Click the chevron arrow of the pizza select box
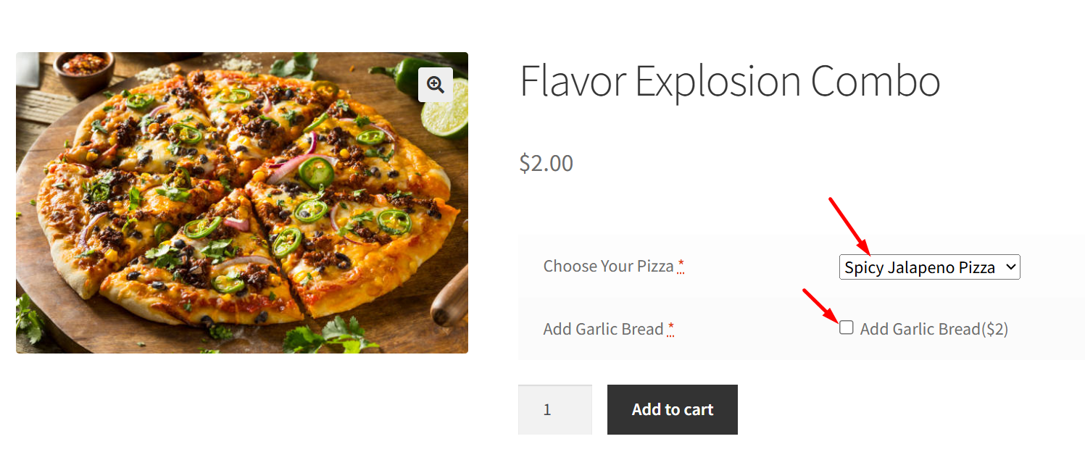 [x=1010, y=267]
